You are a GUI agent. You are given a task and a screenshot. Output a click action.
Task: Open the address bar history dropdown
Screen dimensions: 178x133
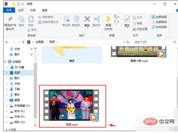[124, 42]
